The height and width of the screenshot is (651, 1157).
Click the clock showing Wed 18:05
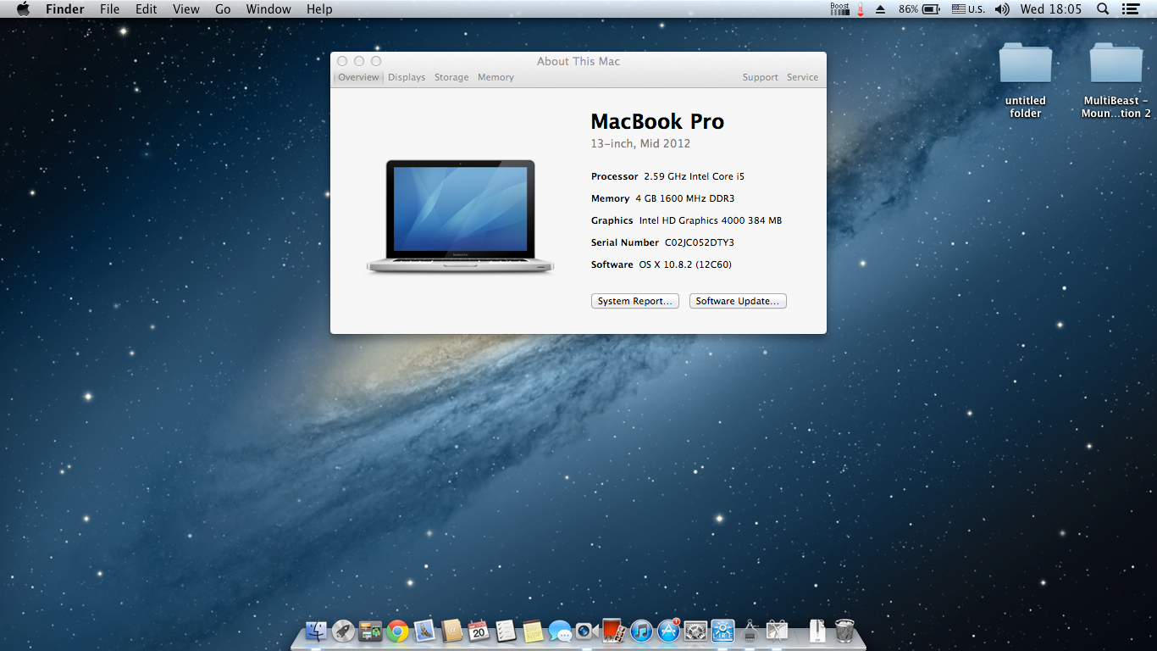(x=1051, y=9)
